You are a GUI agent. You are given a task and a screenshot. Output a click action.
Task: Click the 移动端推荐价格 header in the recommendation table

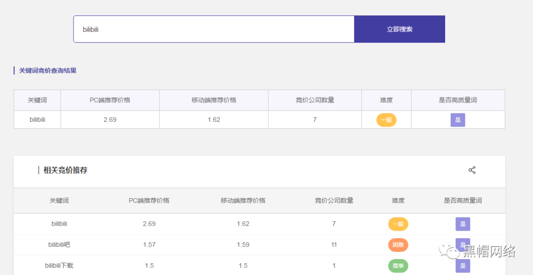(x=243, y=201)
